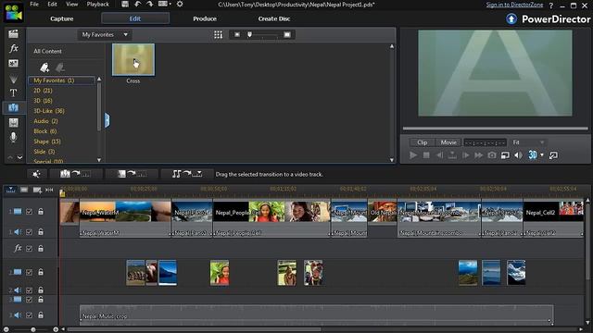This screenshot has height=333, width=593.
Task: Click the Save project icon
Action: tap(125, 4)
